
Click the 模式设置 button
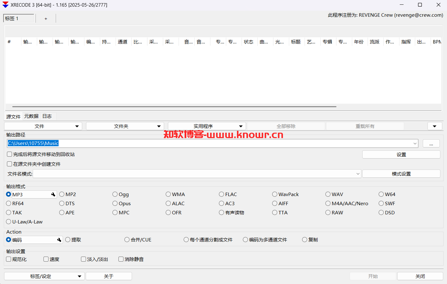click(401, 174)
